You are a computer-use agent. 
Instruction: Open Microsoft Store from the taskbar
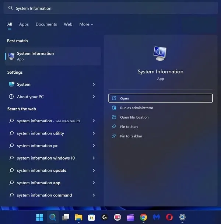coord(91,217)
